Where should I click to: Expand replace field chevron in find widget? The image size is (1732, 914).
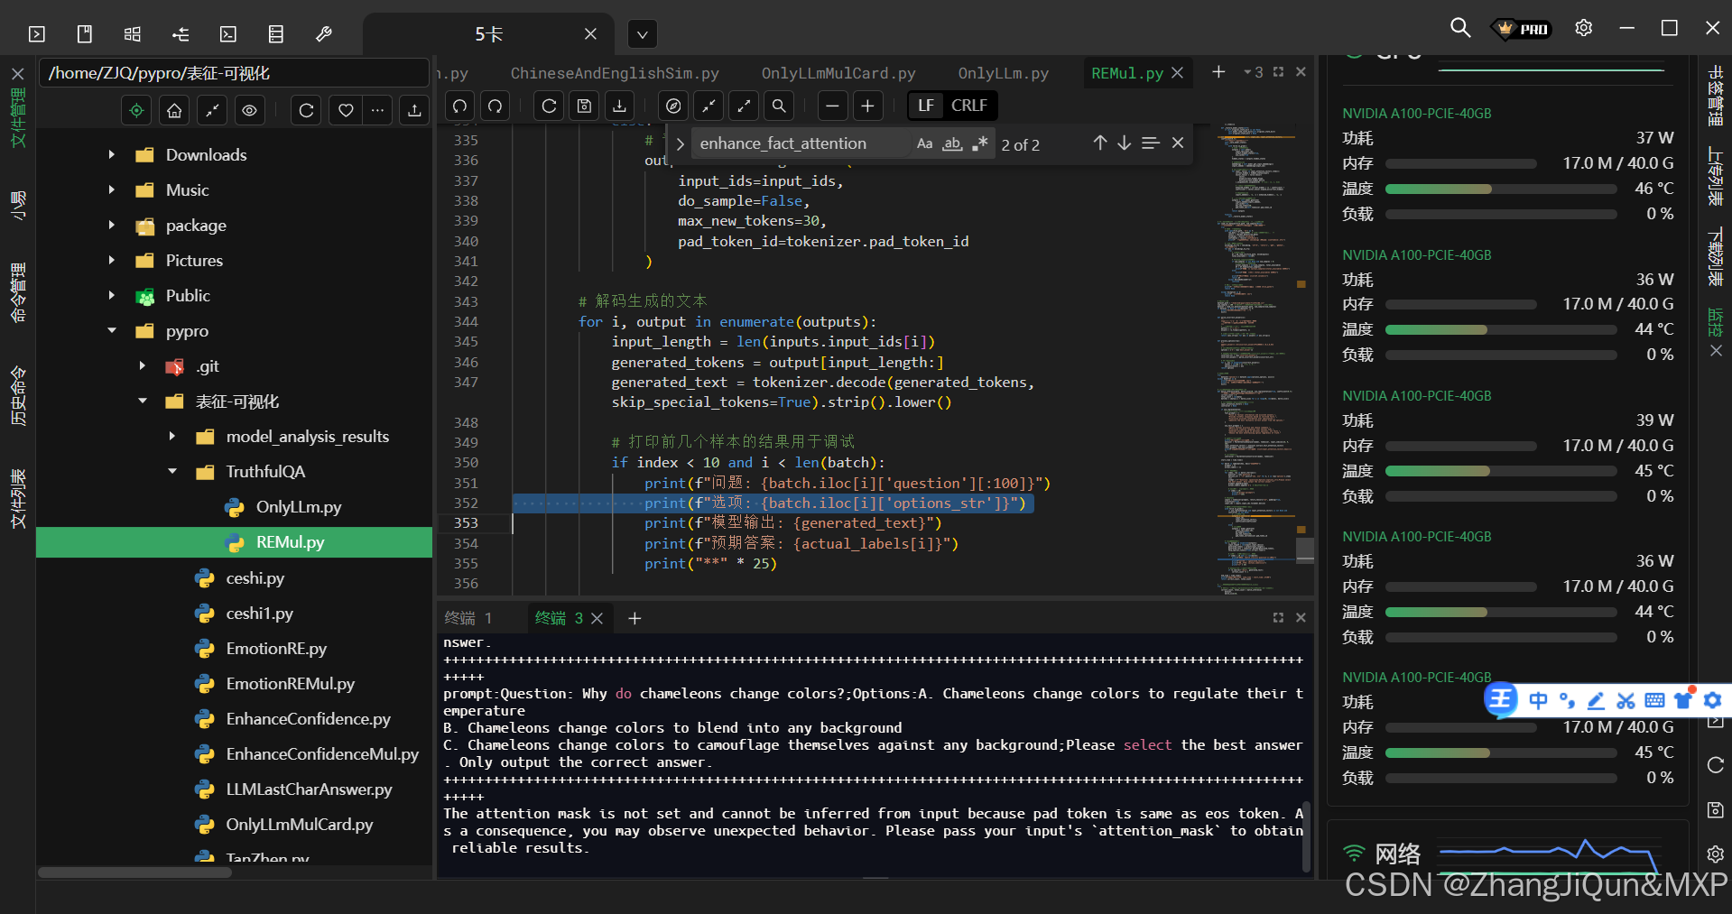pos(680,143)
